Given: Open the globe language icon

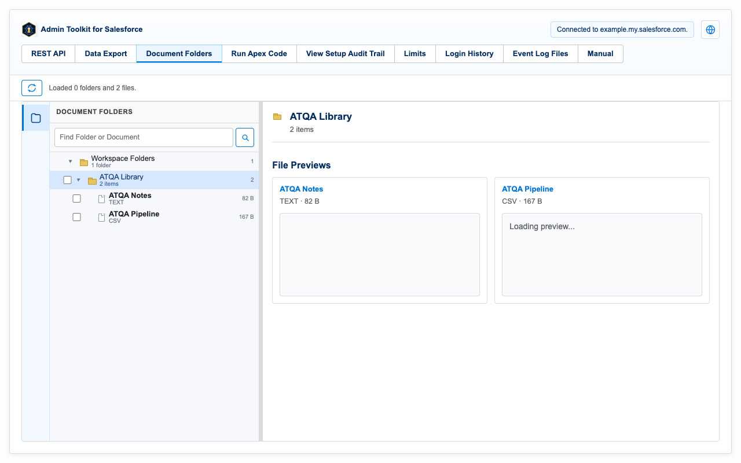Looking at the screenshot, I should [710, 30].
